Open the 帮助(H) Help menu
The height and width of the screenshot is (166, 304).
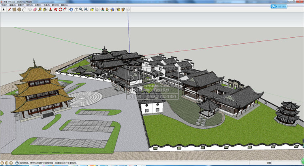pyautogui.click(x=64, y=5)
